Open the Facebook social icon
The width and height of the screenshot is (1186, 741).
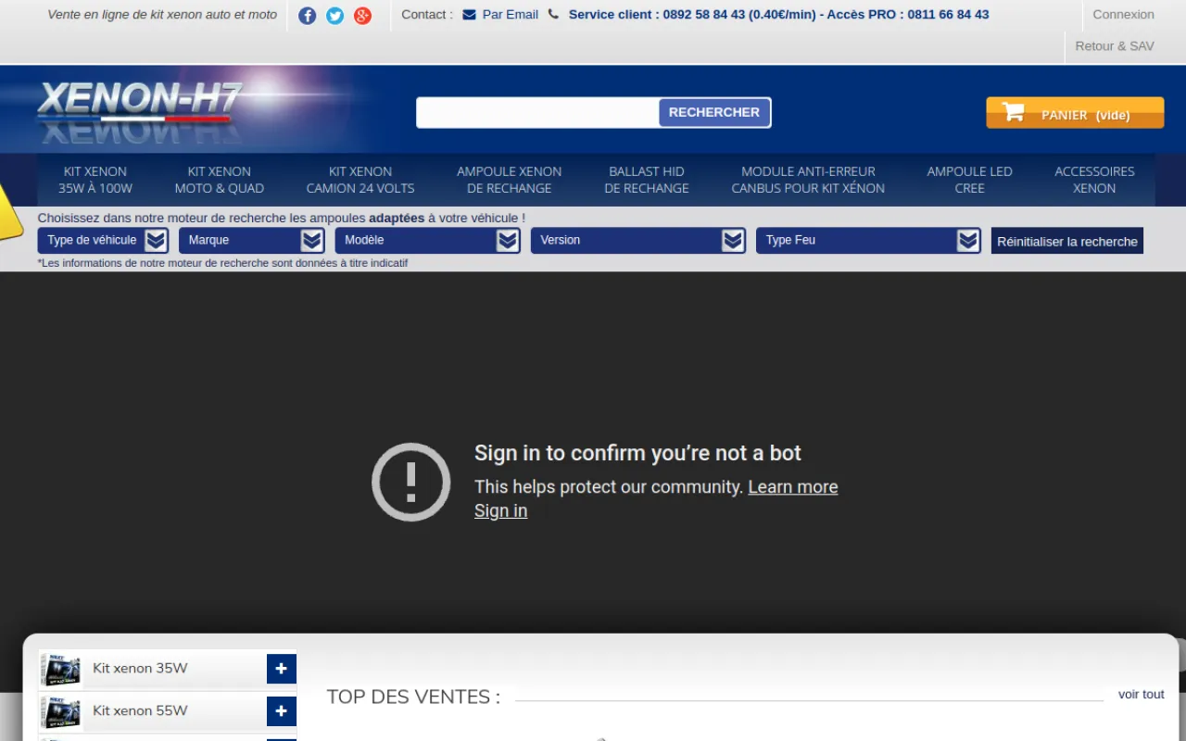[x=308, y=16]
